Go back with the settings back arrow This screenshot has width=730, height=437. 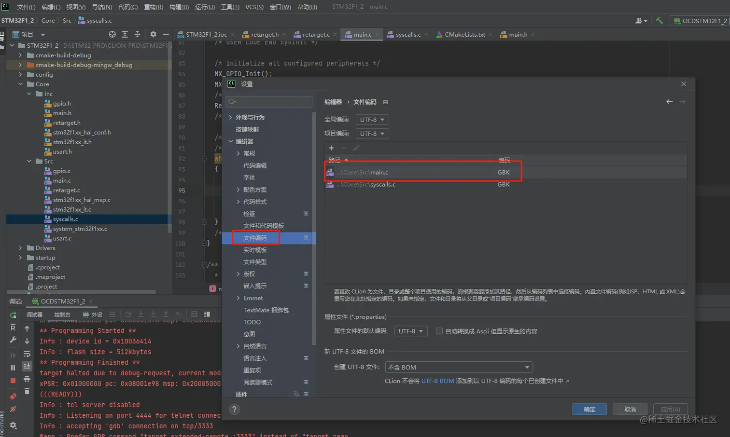[x=669, y=102]
